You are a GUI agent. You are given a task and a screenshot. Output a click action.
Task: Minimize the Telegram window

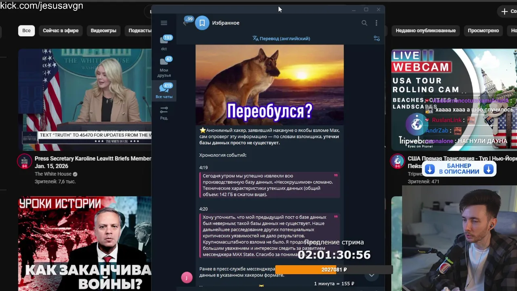point(354,10)
